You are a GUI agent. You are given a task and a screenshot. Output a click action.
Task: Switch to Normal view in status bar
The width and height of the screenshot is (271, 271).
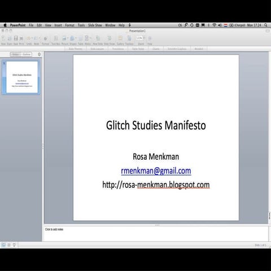[3, 245]
